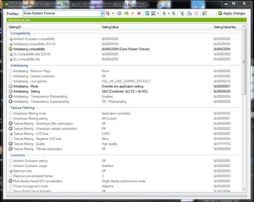Click the Off / Multisampling value
The width and height of the screenshot is (254, 202).
coord(114,102)
